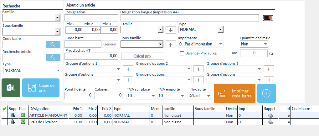Click the Prix 1 input field
This screenshot has height=136, width=319.
[74, 30]
